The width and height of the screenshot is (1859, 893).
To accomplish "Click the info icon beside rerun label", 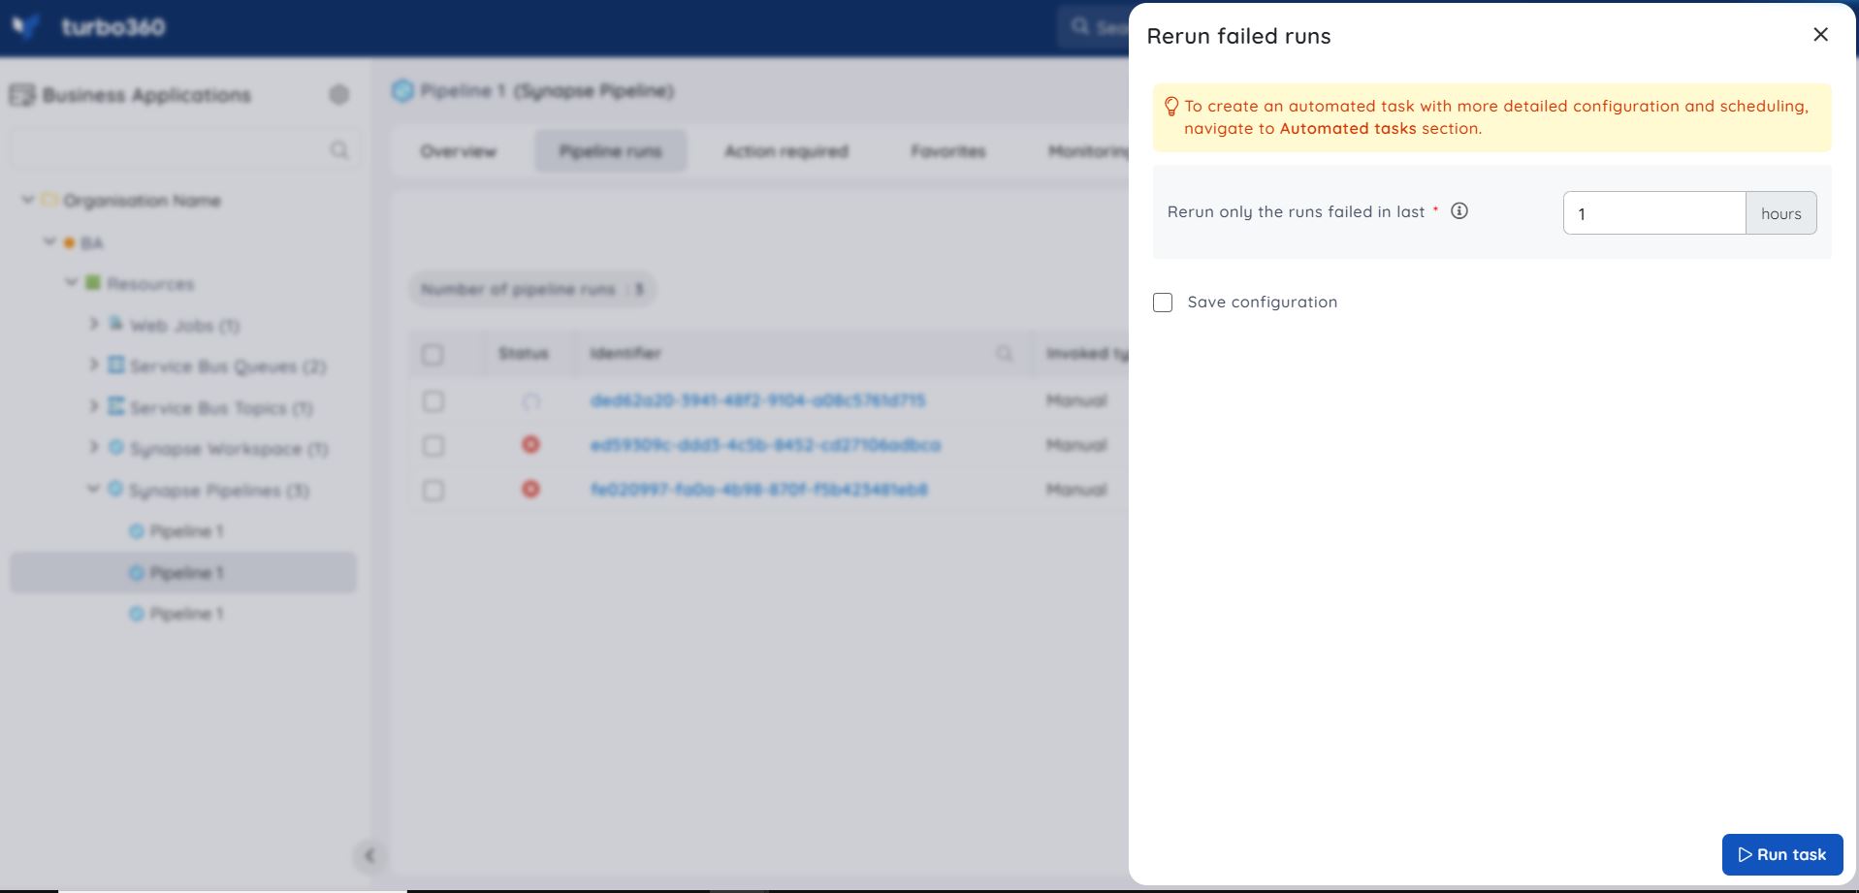I will (1458, 210).
